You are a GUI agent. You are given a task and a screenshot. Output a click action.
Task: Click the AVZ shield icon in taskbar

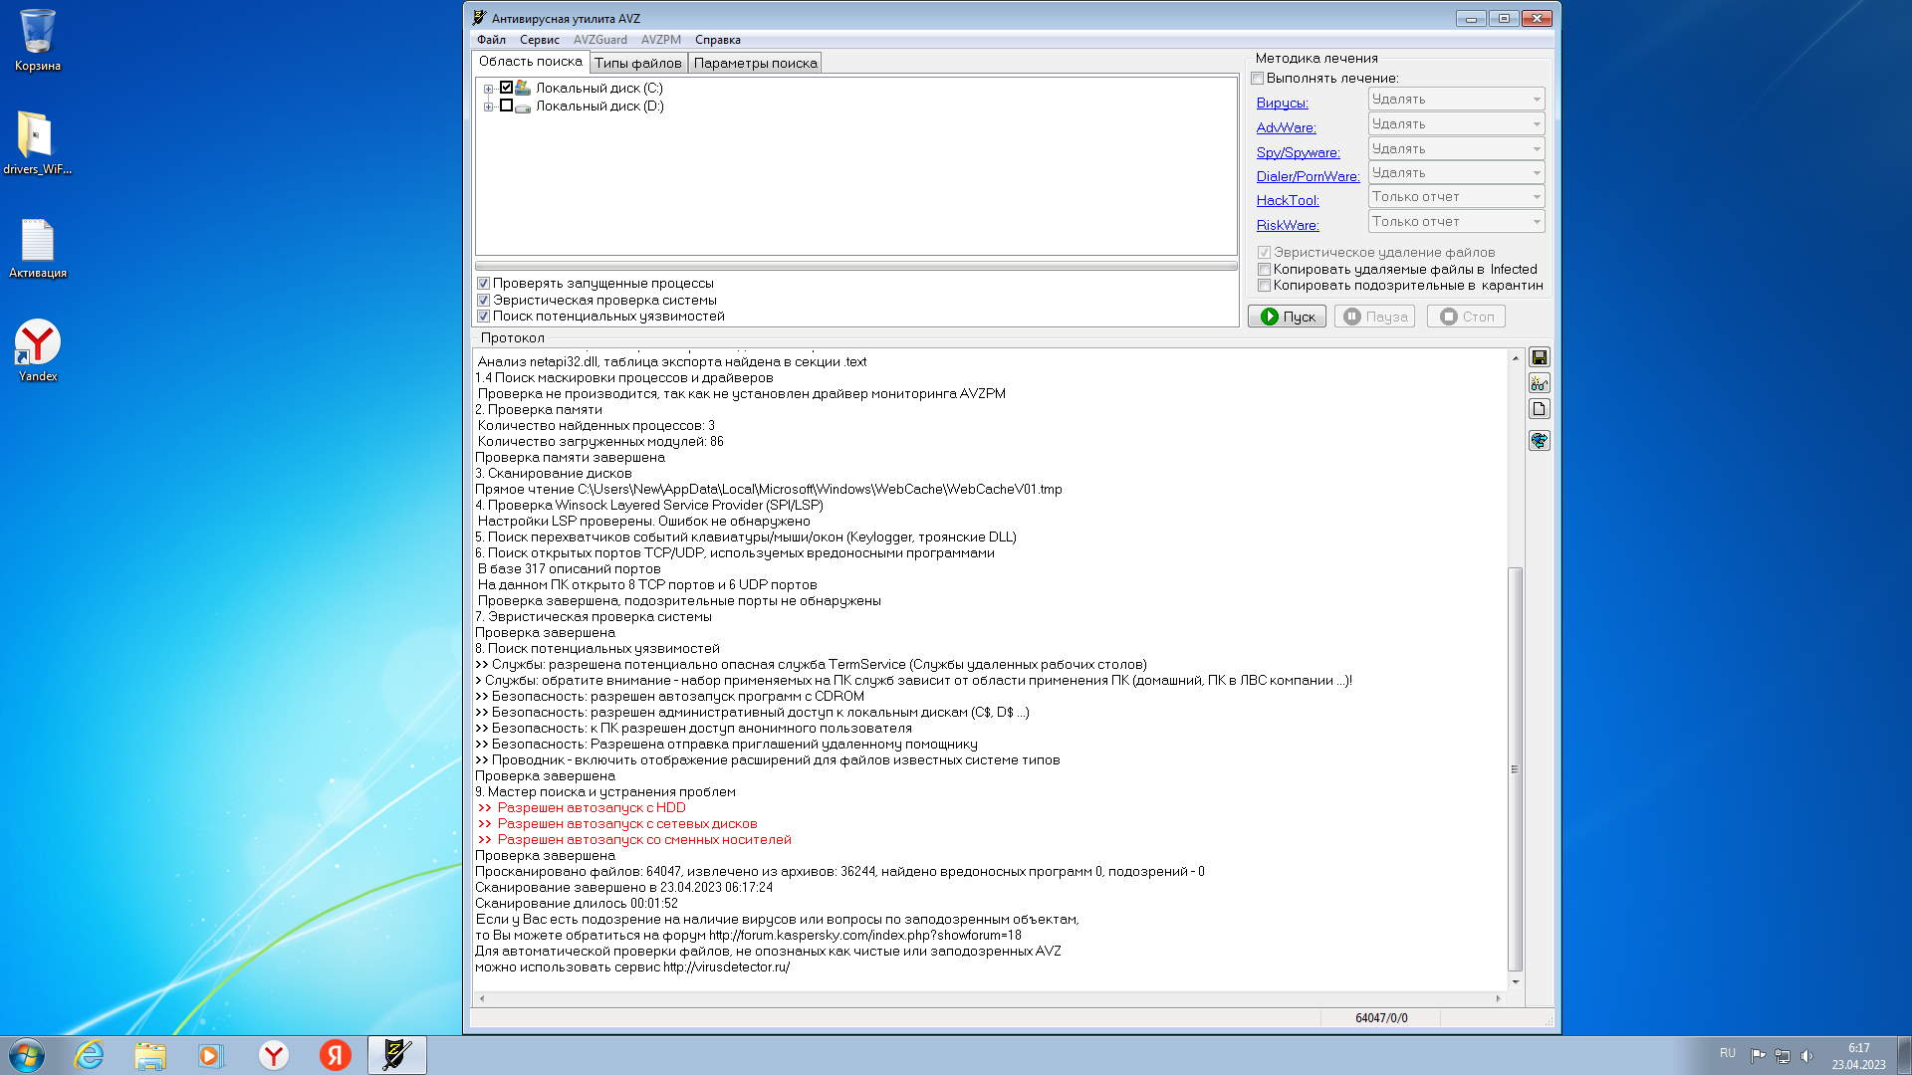click(396, 1055)
